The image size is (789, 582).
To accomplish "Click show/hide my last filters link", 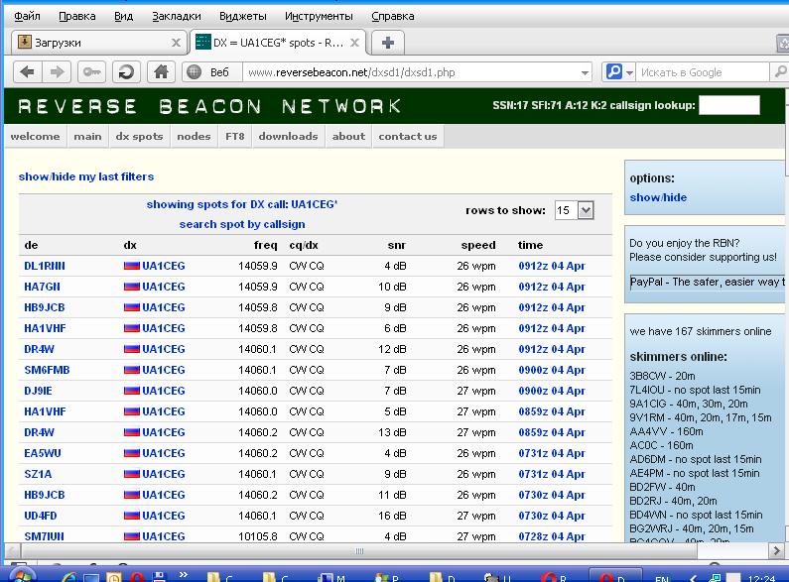I will pos(86,176).
